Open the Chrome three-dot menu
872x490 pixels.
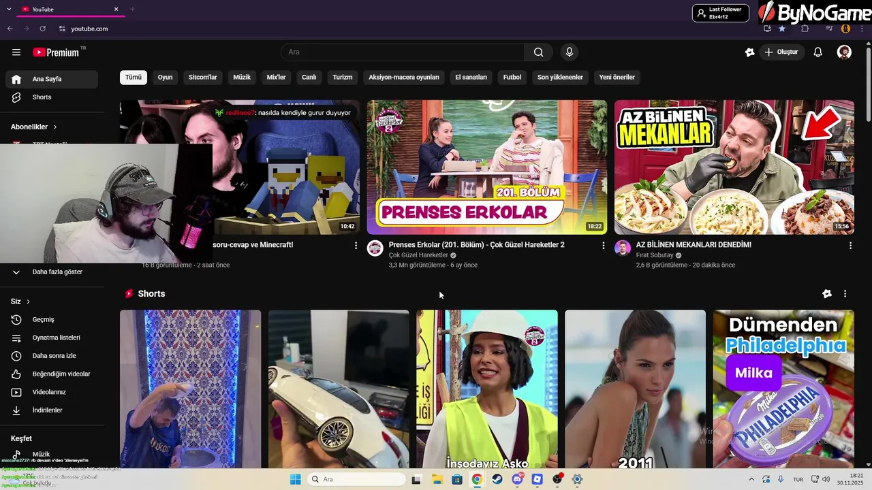pyautogui.click(x=862, y=29)
